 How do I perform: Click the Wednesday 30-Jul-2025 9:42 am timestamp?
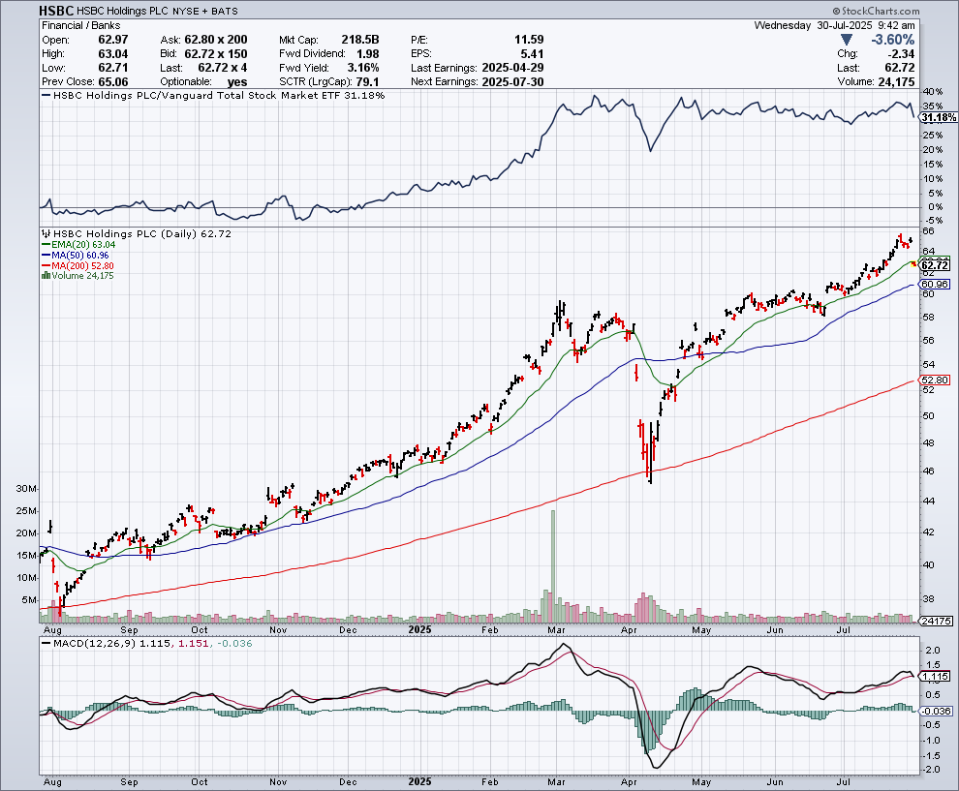[x=834, y=26]
